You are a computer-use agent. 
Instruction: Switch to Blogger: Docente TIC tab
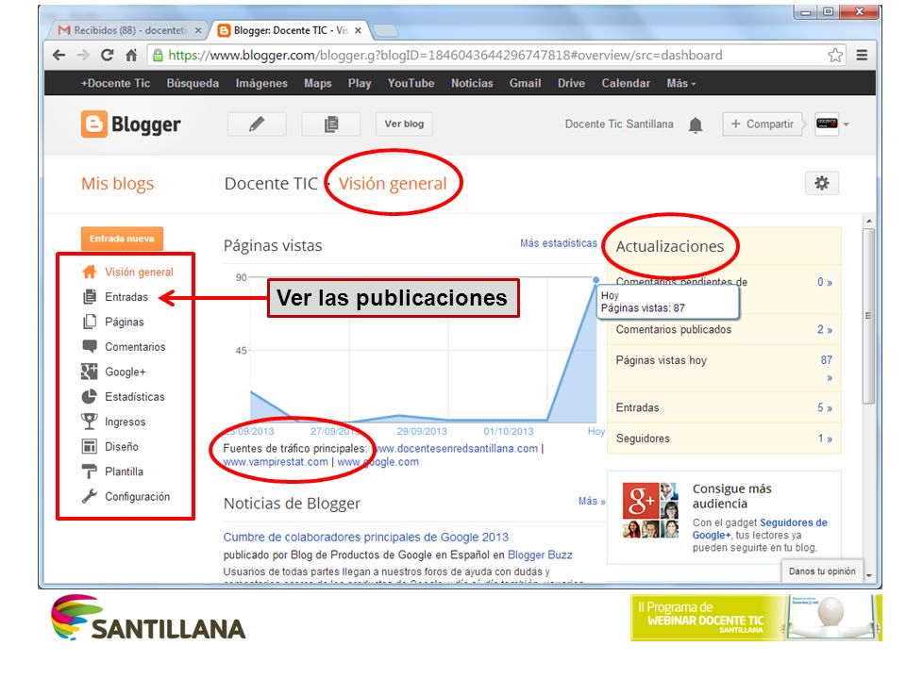(x=291, y=30)
